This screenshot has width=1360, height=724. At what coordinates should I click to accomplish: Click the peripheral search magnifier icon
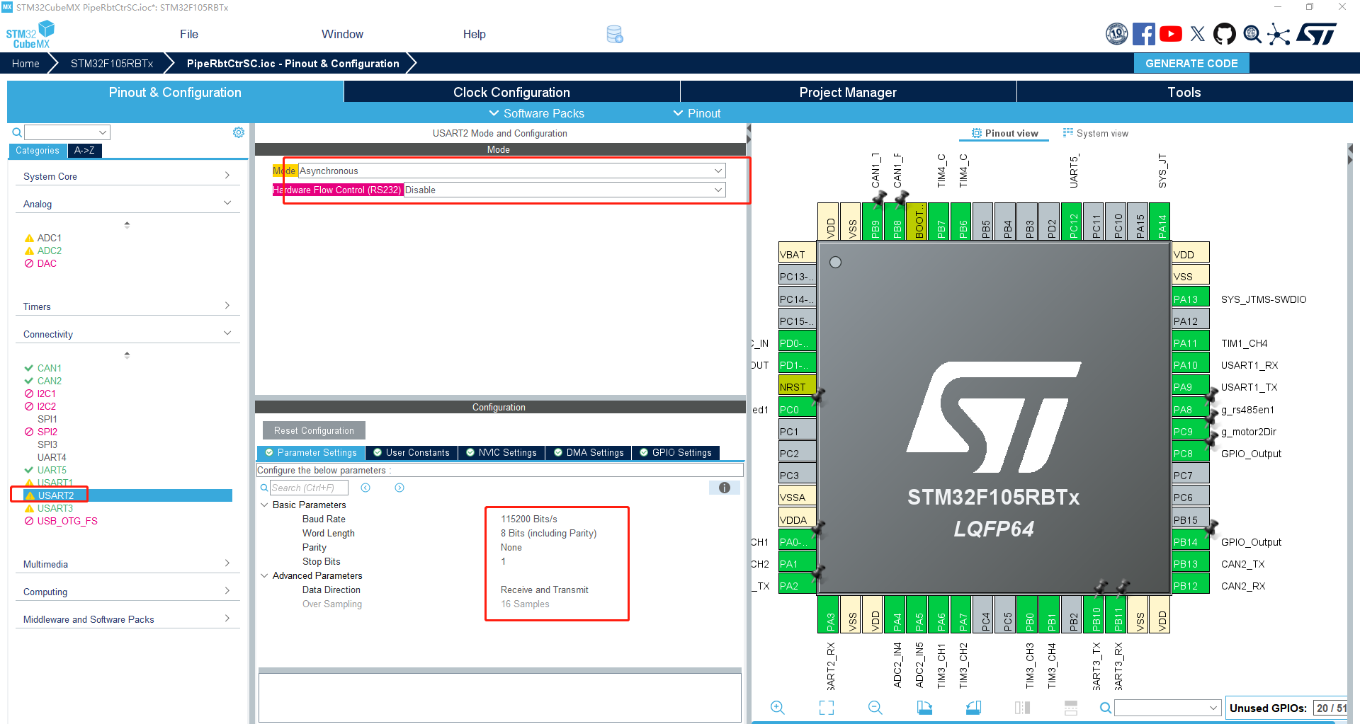(17, 132)
